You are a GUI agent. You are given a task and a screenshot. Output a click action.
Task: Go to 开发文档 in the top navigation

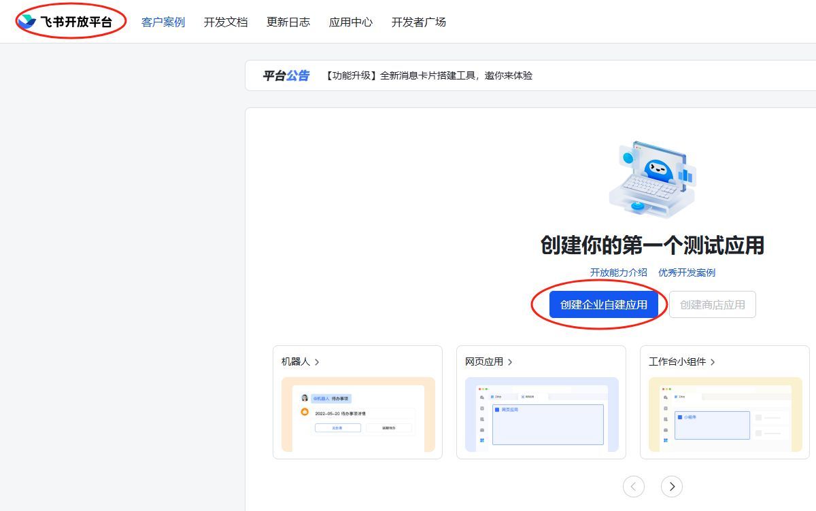coord(226,22)
